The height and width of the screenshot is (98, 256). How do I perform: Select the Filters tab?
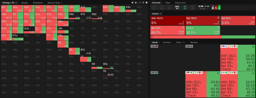tap(179, 42)
